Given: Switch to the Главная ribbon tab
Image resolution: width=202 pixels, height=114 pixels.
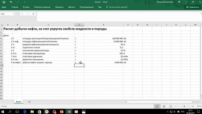Looking at the screenshot, I should (x=15, y=7).
